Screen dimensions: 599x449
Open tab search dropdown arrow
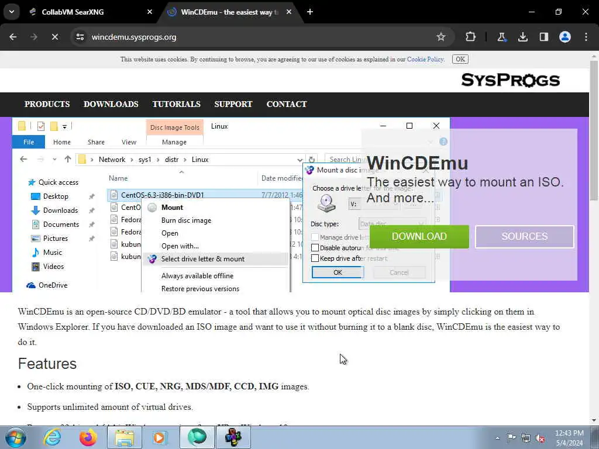(x=12, y=12)
